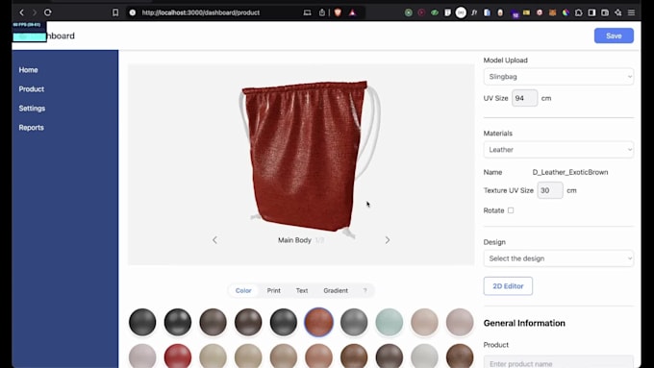Pick the medium gray swatch next to the brown one
The image size is (654, 368).
(354, 322)
